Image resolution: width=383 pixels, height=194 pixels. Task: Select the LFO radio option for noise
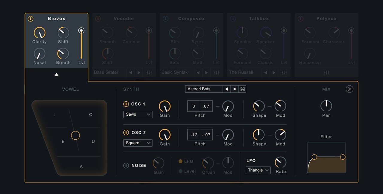pos(180,161)
